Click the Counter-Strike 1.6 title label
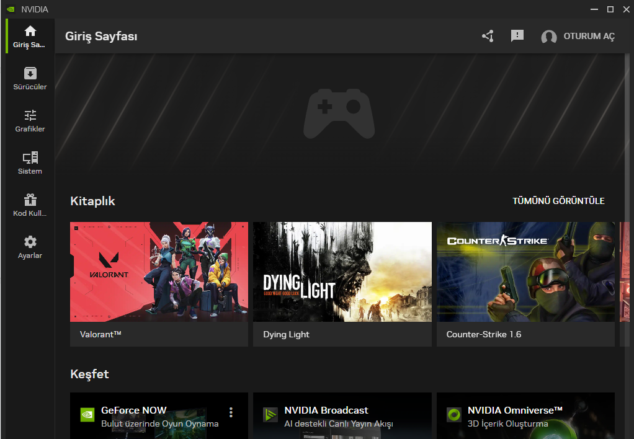This screenshot has width=634, height=439. click(484, 334)
